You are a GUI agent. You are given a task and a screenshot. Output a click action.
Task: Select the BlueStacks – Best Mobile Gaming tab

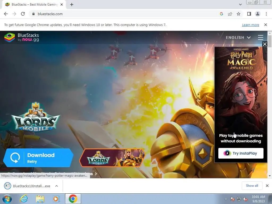coord(34,5)
